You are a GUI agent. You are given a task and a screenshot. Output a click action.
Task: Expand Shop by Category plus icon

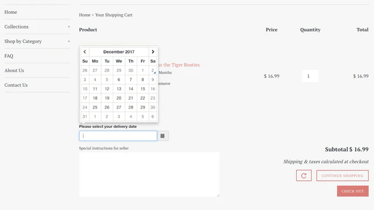click(69, 41)
